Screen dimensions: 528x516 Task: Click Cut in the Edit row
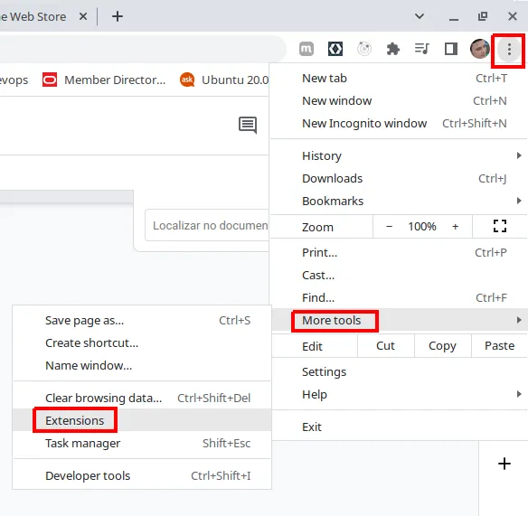click(385, 346)
